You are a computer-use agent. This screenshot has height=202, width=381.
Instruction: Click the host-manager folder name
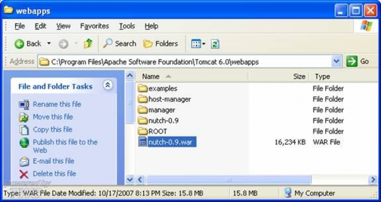(170, 99)
